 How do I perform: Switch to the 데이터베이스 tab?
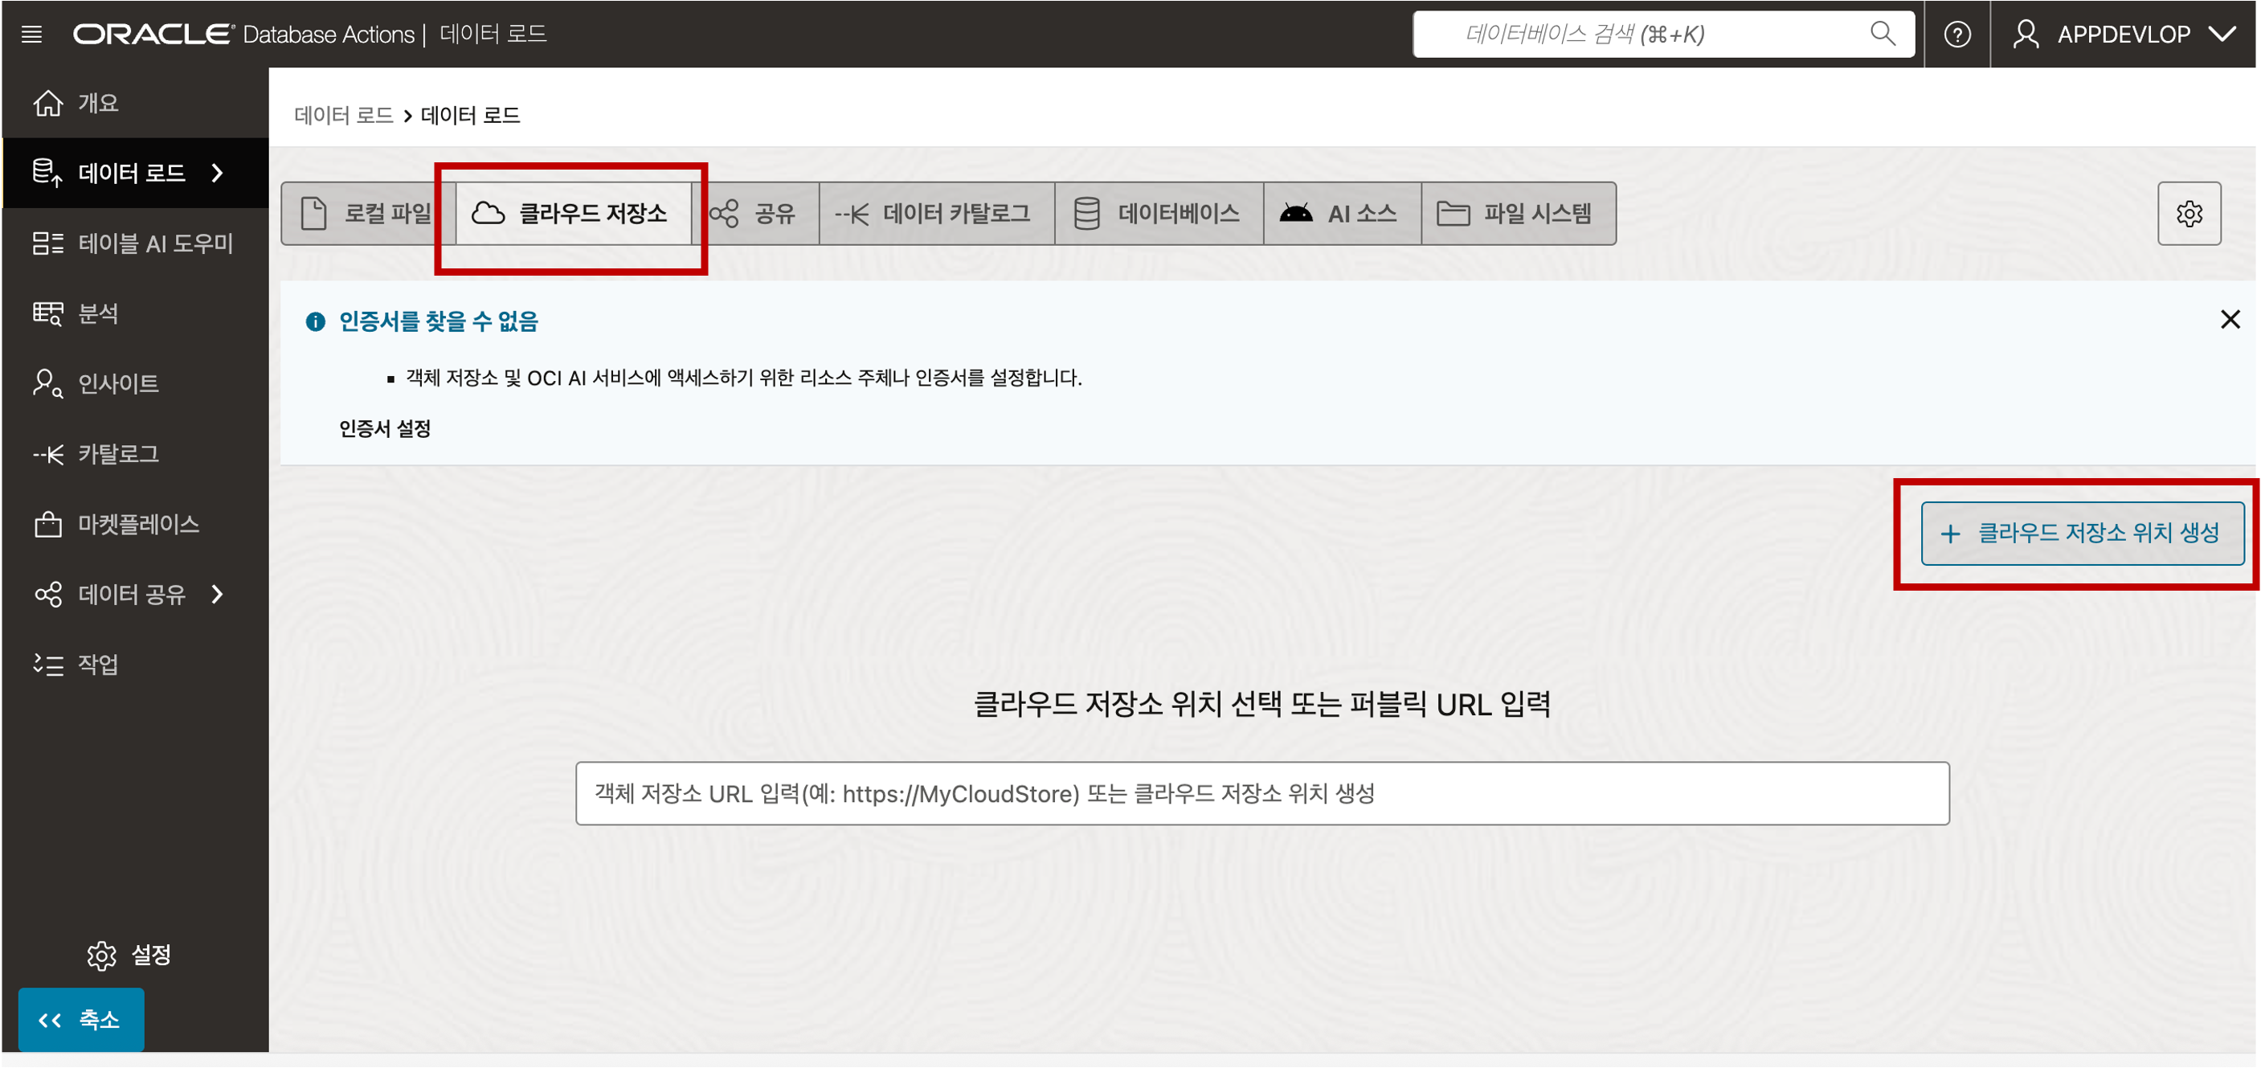coord(1159,213)
